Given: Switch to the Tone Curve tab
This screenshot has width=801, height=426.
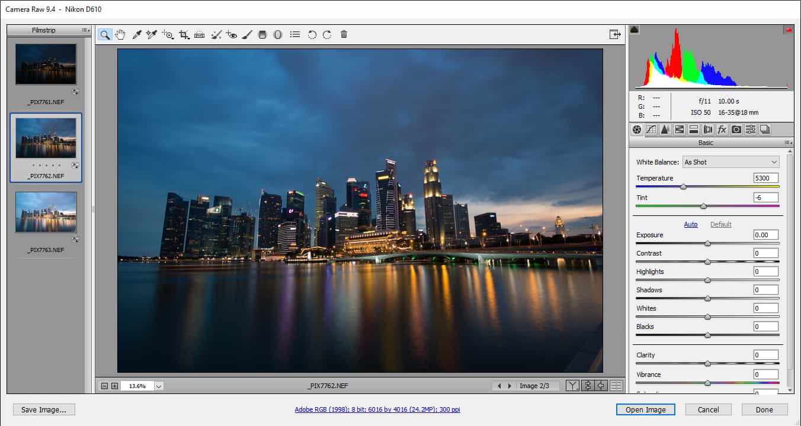Looking at the screenshot, I should [x=651, y=130].
